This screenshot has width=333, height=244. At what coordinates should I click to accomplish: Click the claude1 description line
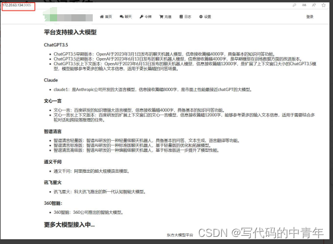click(x=153, y=90)
